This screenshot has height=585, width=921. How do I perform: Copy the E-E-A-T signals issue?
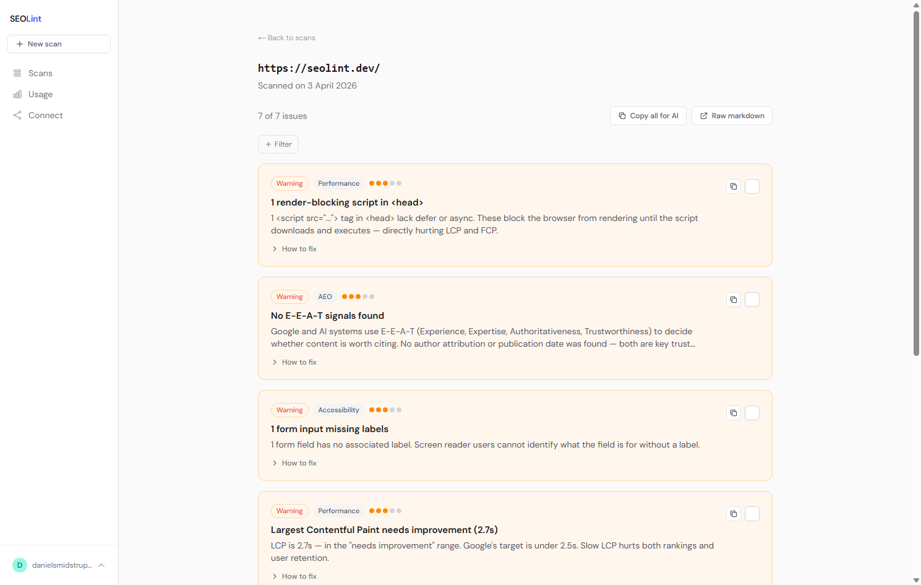pos(734,300)
